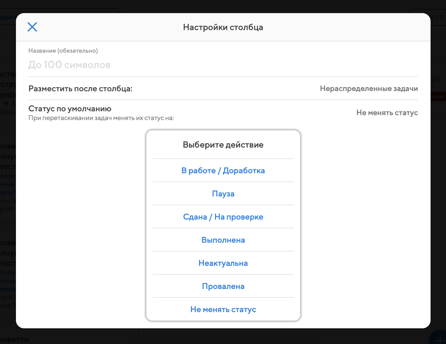The image size is (446, 344).
Task: Click the dimmed "Задачи" tab behind the dialog
Action: (8, 17)
